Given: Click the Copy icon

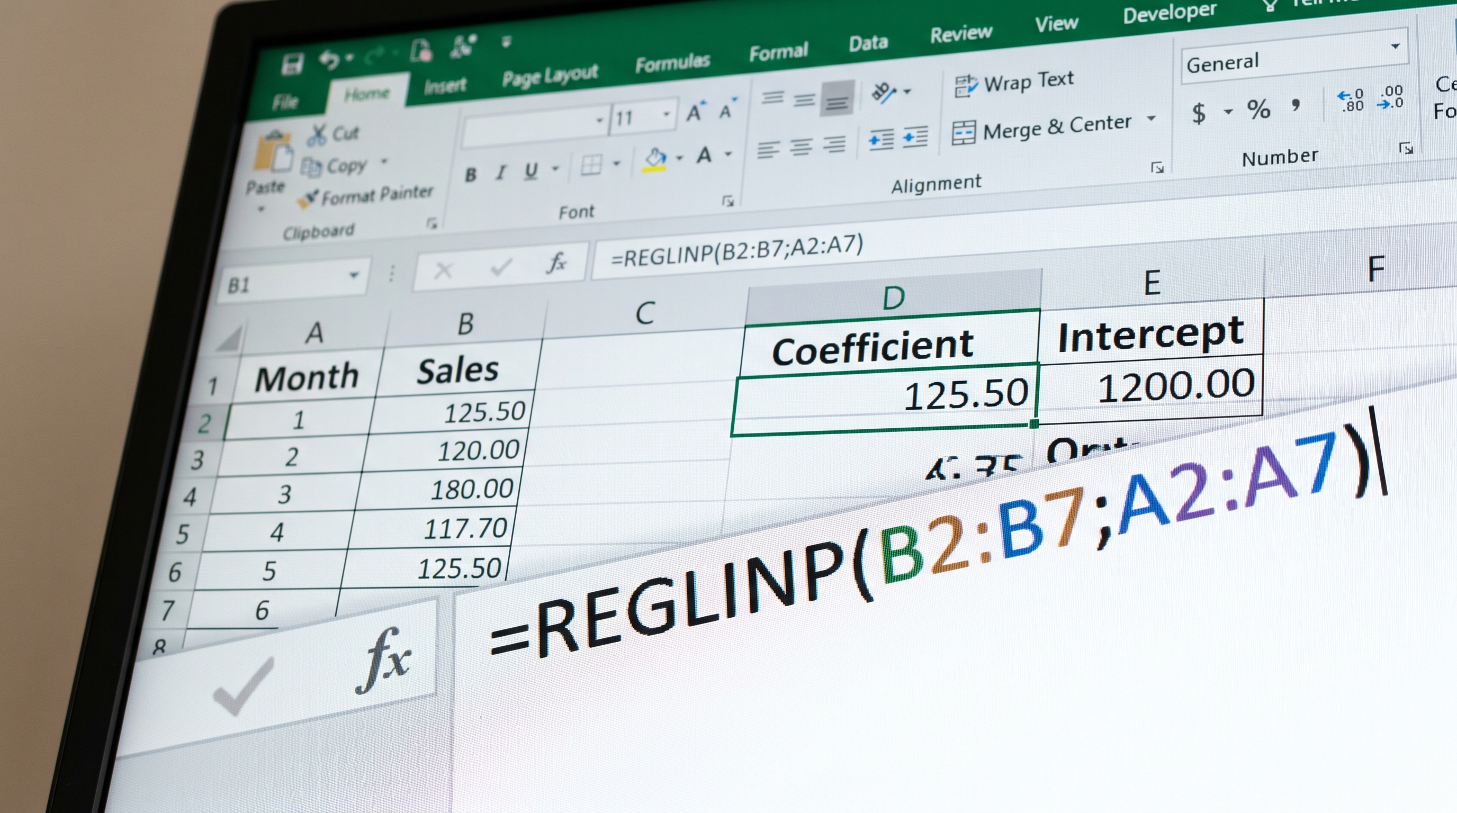Looking at the screenshot, I should tap(311, 167).
